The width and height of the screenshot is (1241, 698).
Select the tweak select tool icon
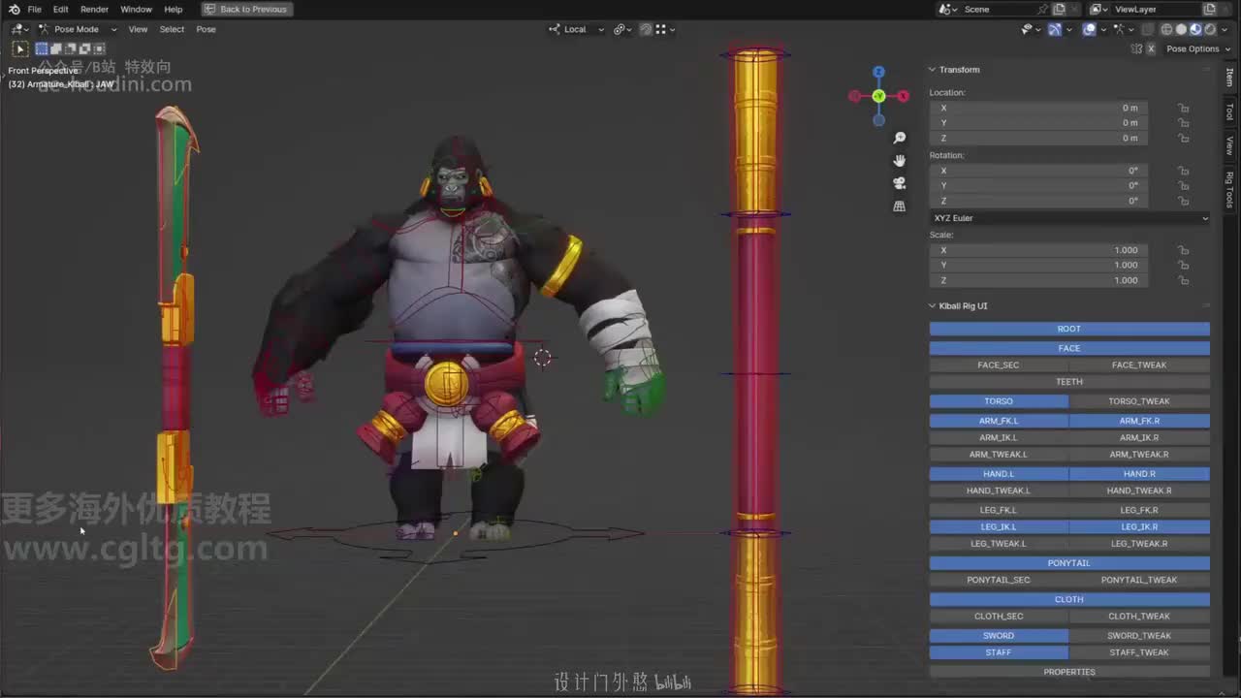pos(20,48)
